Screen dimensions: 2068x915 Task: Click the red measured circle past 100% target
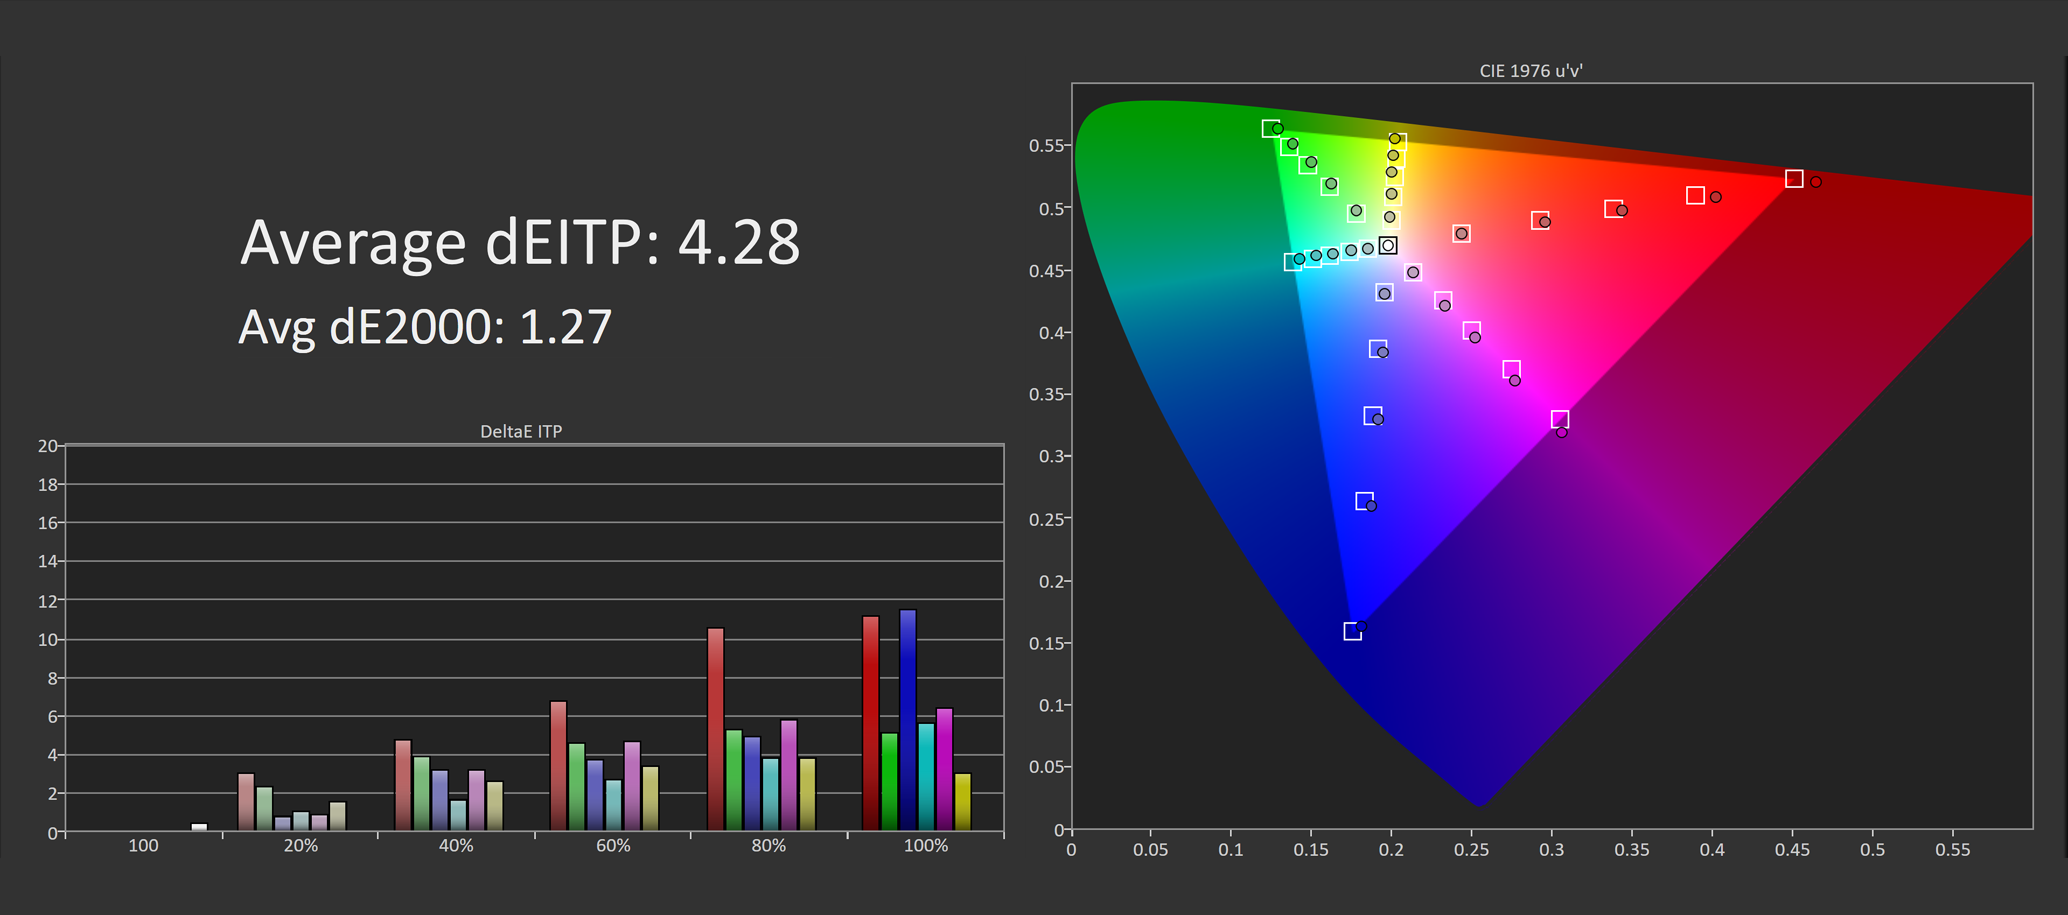coord(1816,182)
